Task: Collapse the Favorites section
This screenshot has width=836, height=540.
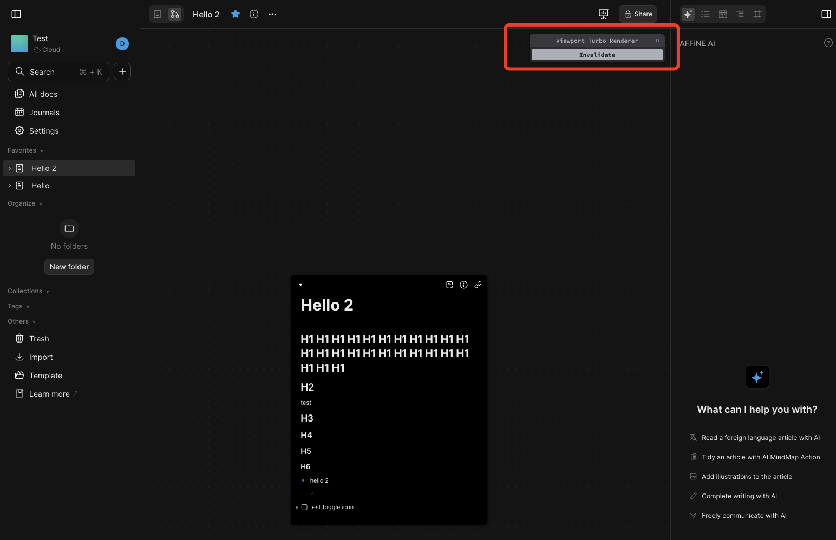Action: click(25, 150)
